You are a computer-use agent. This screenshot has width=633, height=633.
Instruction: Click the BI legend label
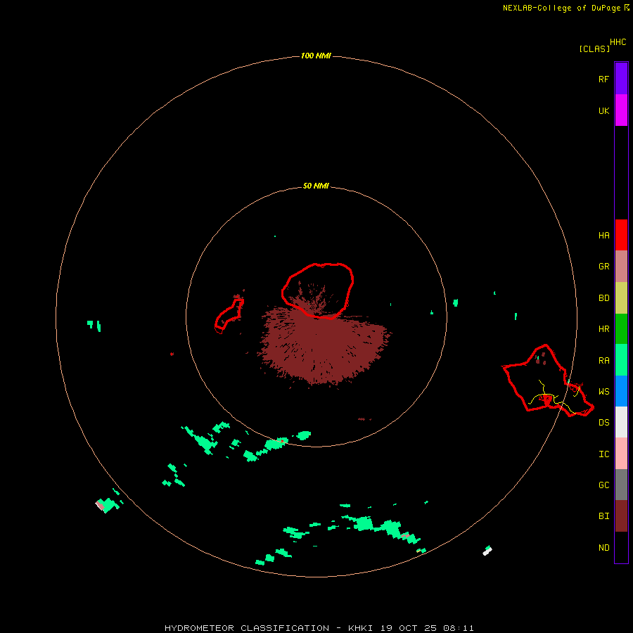click(603, 516)
